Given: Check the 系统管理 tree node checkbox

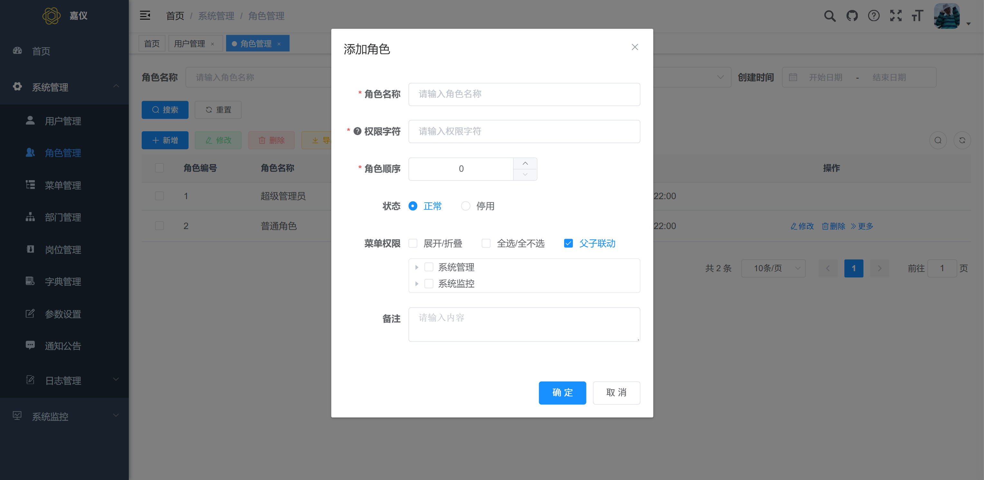Looking at the screenshot, I should pyautogui.click(x=429, y=267).
